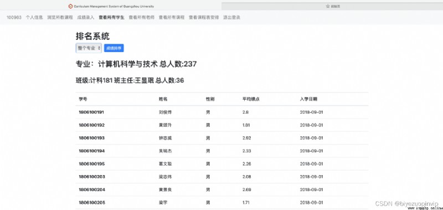Click the blue 成绩排序 button
The height and width of the screenshot is (210, 443).
pyautogui.click(x=114, y=48)
